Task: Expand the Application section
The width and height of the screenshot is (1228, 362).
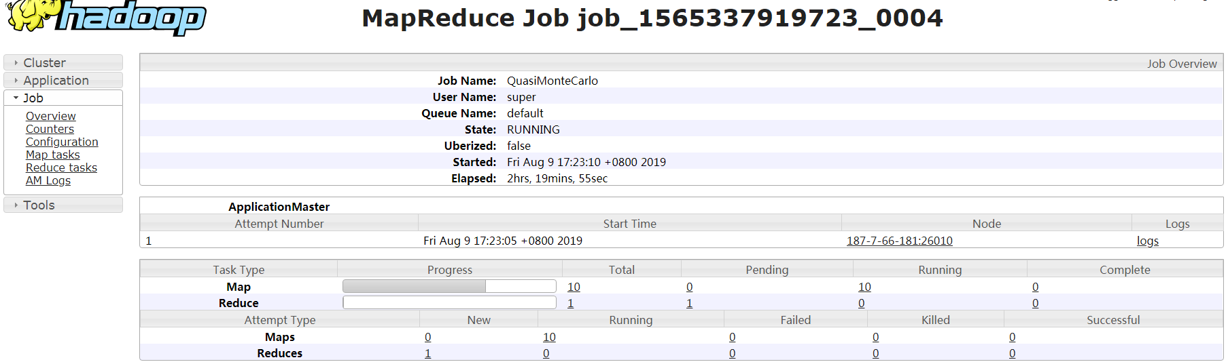Action: click(56, 80)
